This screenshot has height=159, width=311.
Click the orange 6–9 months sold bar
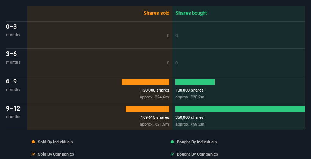[145, 82]
